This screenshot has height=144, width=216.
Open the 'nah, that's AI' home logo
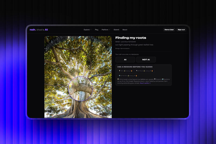(x=39, y=29)
